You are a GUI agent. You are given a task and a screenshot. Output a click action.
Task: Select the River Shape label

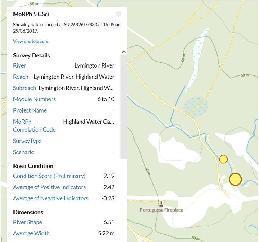pos(28,222)
